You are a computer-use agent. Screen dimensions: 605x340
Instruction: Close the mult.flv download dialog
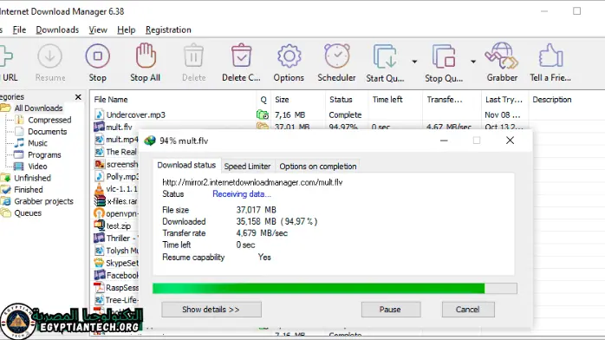click(x=510, y=141)
